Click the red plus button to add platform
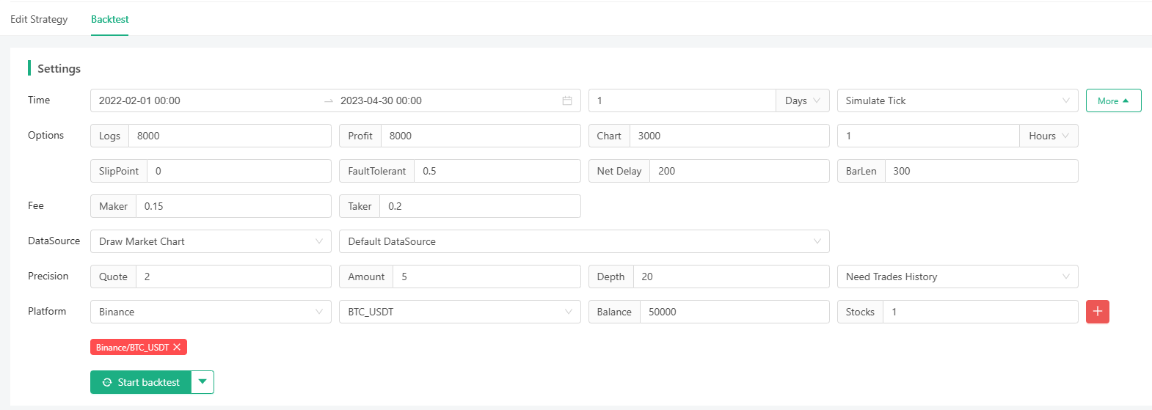Image resolution: width=1152 pixels, height=410 pixels. [1097, 312]
